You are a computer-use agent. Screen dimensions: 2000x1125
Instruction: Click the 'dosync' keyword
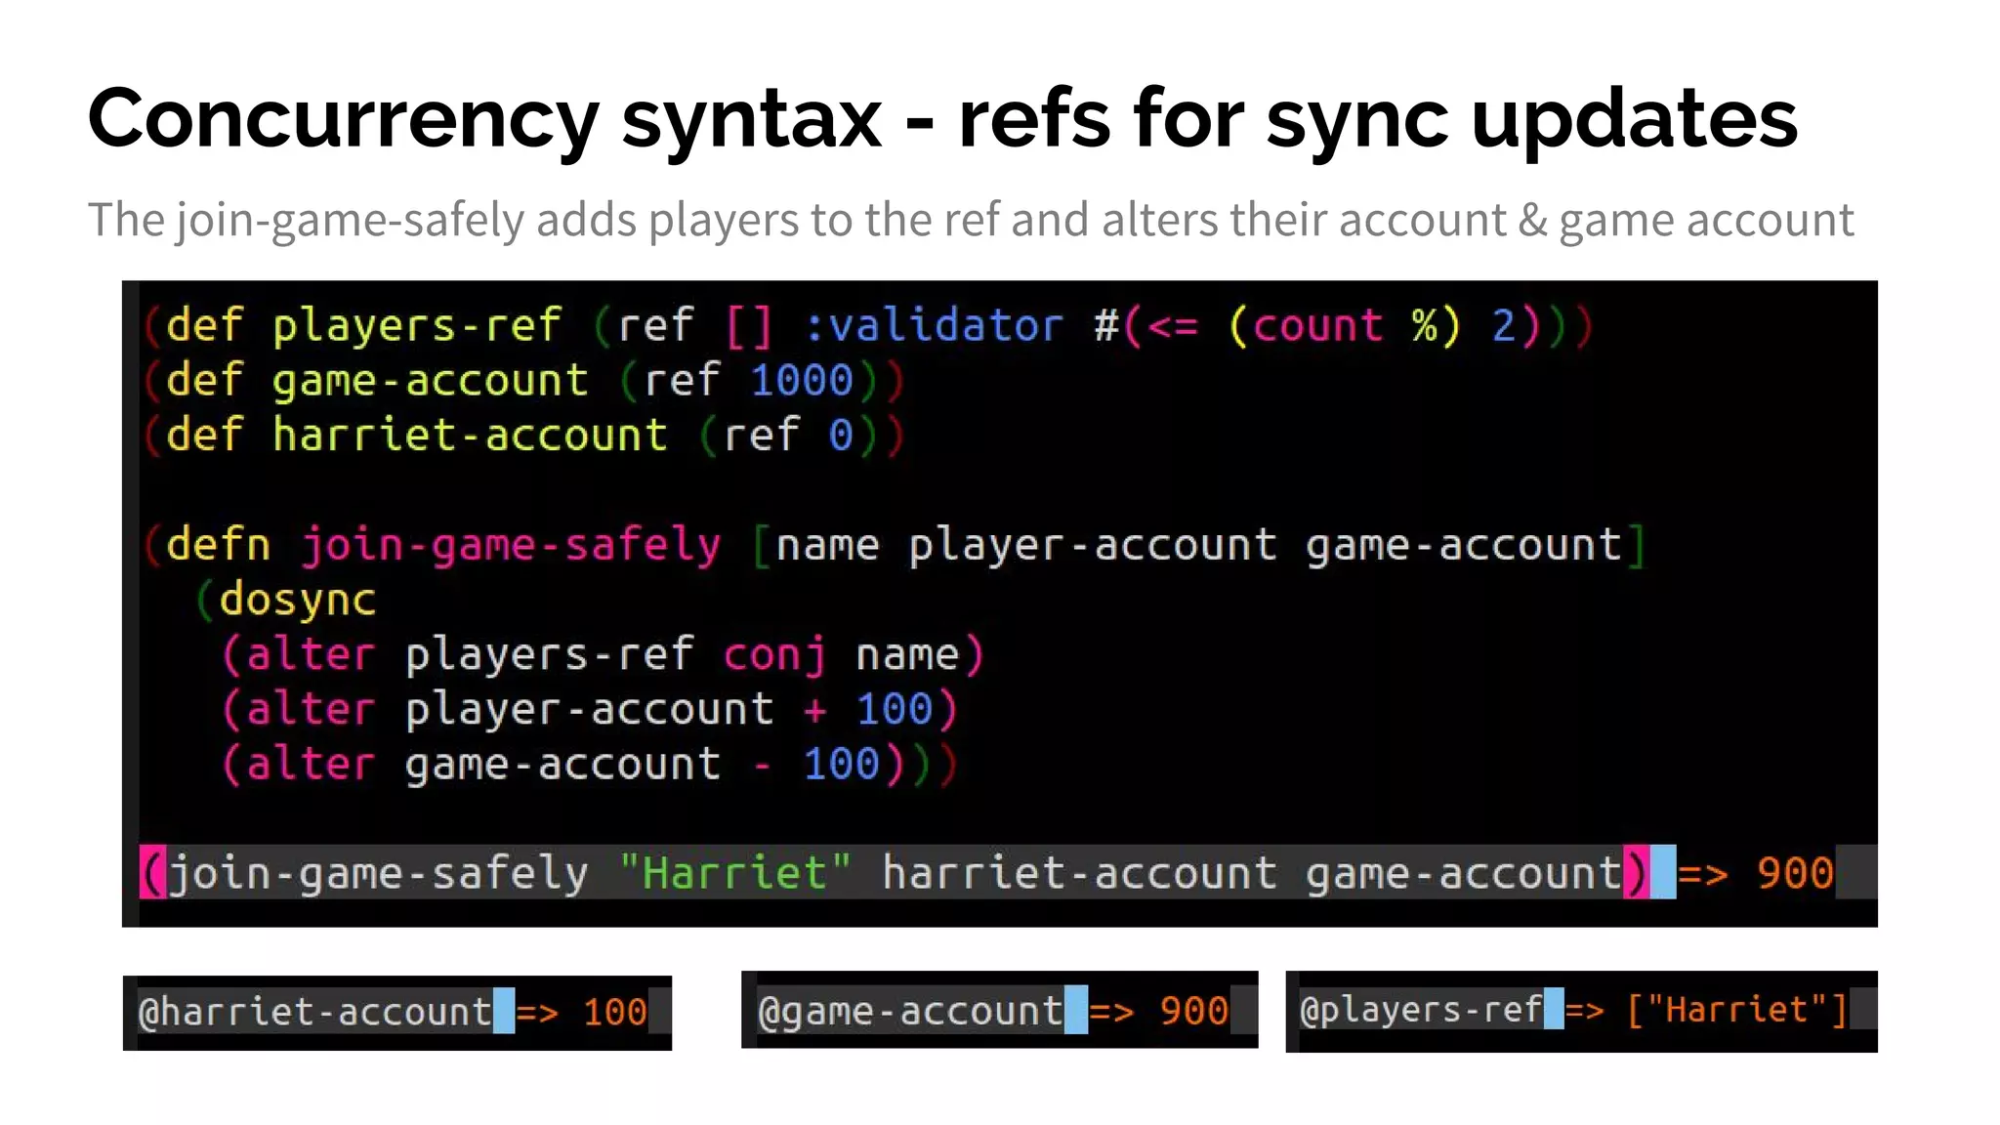[x=297, y=599]
